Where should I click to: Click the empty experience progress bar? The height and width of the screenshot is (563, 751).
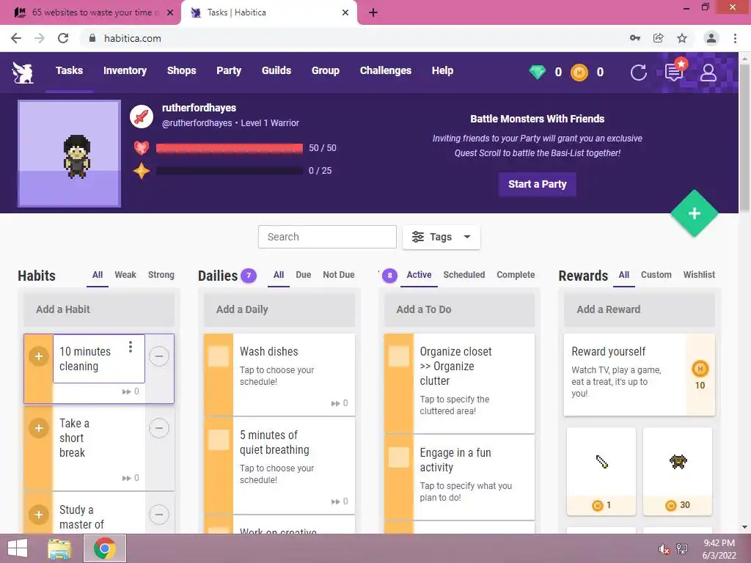(230, 170)
